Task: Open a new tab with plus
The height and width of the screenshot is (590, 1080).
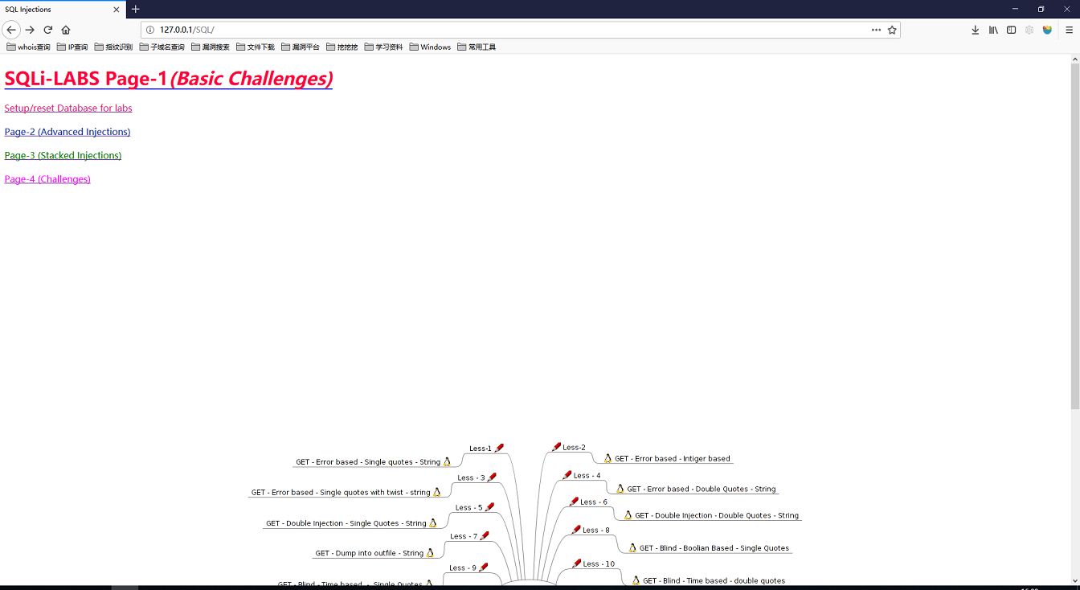Action: point(135,9)
